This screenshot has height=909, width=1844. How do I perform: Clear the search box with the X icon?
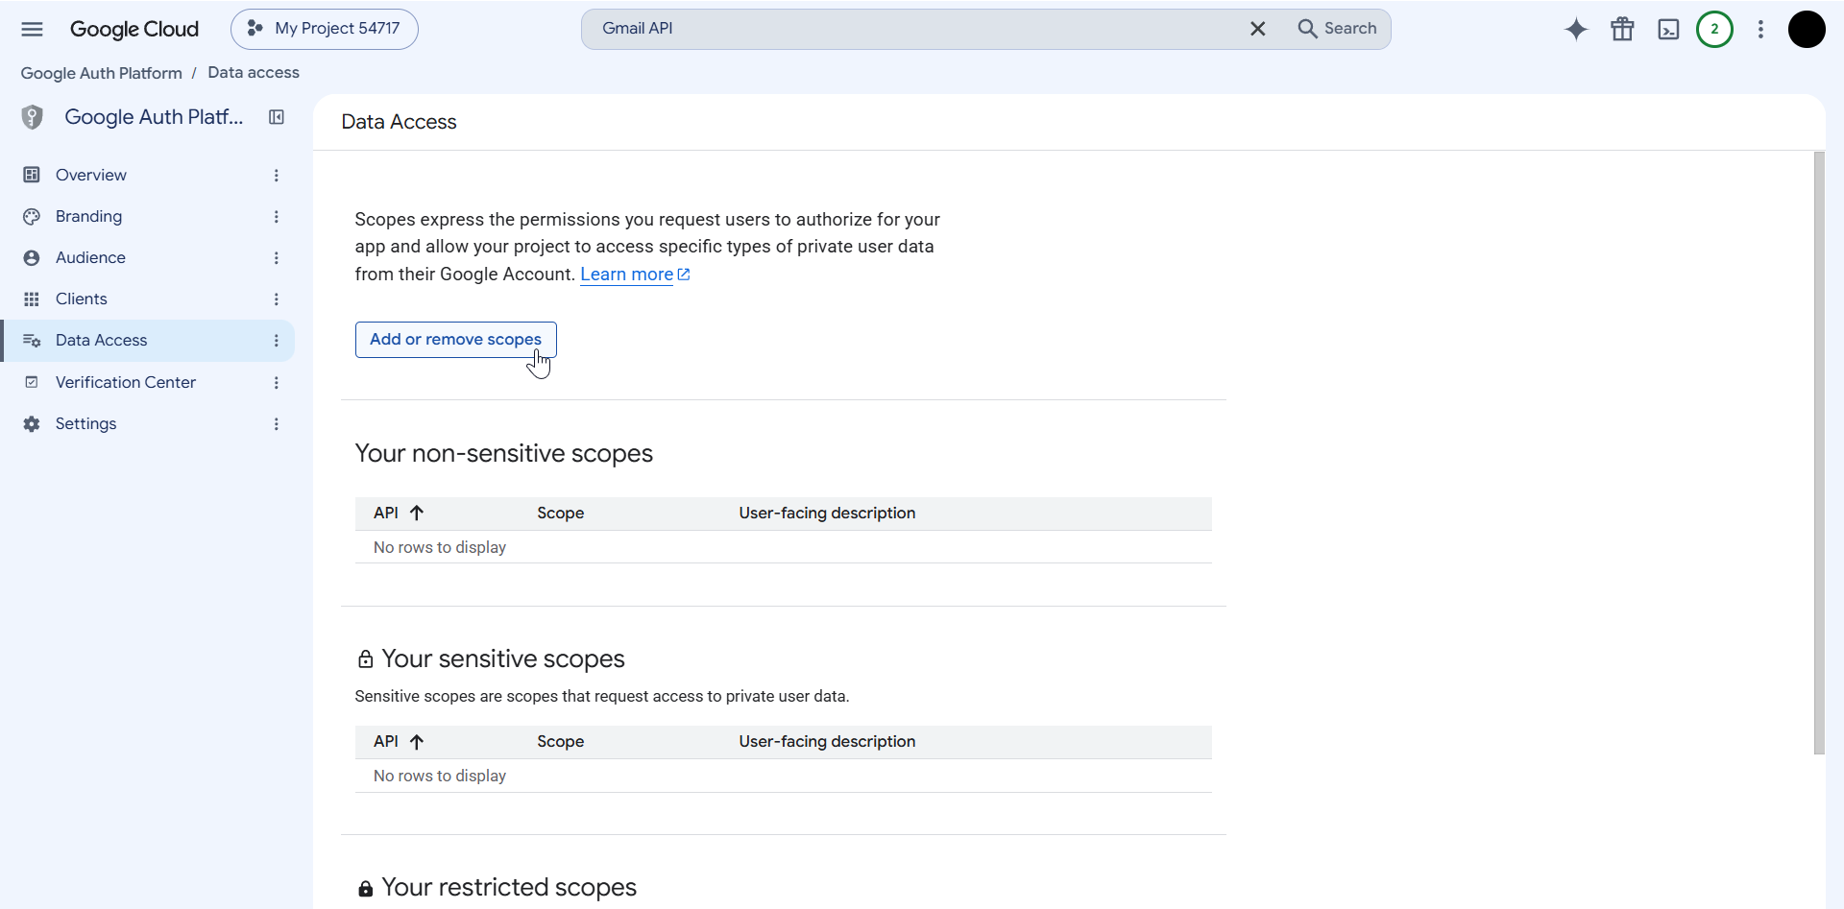pos(1257,29)
